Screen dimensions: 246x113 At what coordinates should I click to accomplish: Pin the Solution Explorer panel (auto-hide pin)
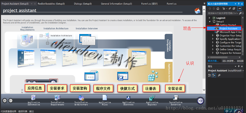click(239, 4)
